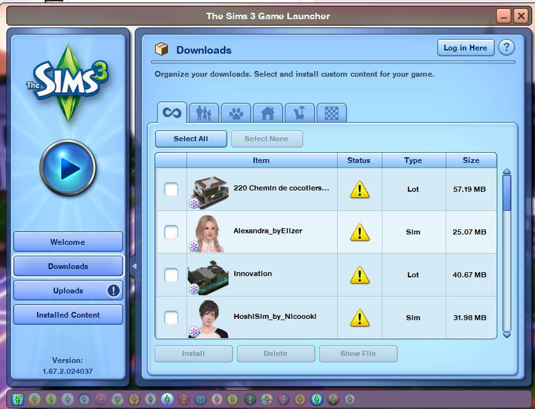The image size is (535, 409).
Task: Open the Installed Content section
Action: click(68, 315)
